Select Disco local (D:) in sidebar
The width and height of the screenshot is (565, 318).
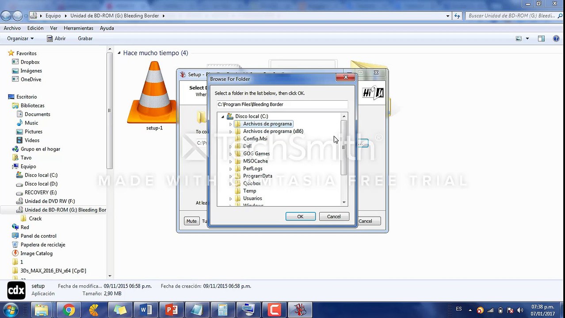point(41,184)
